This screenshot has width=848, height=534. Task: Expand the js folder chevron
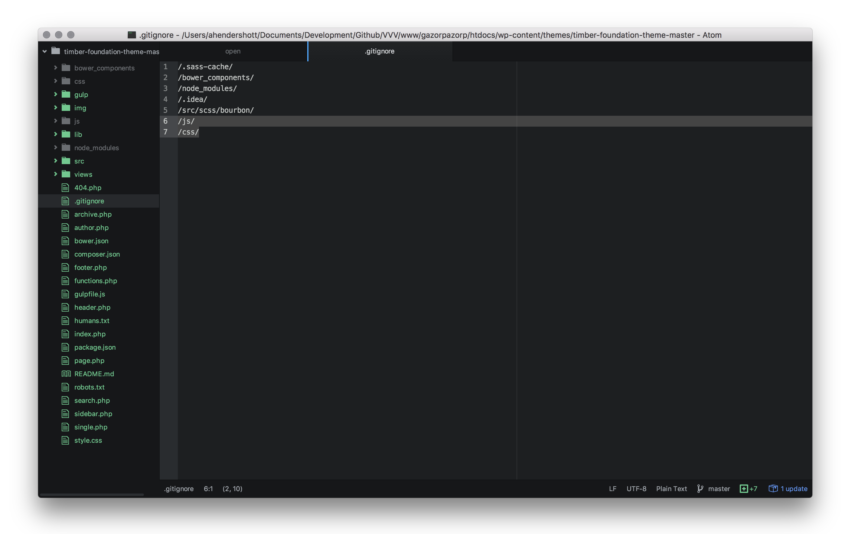pos(55,121)
